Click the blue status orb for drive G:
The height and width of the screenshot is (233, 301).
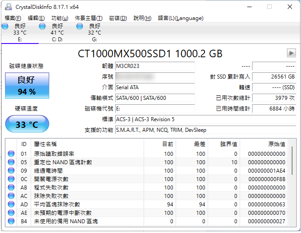(x=80, y=26)
